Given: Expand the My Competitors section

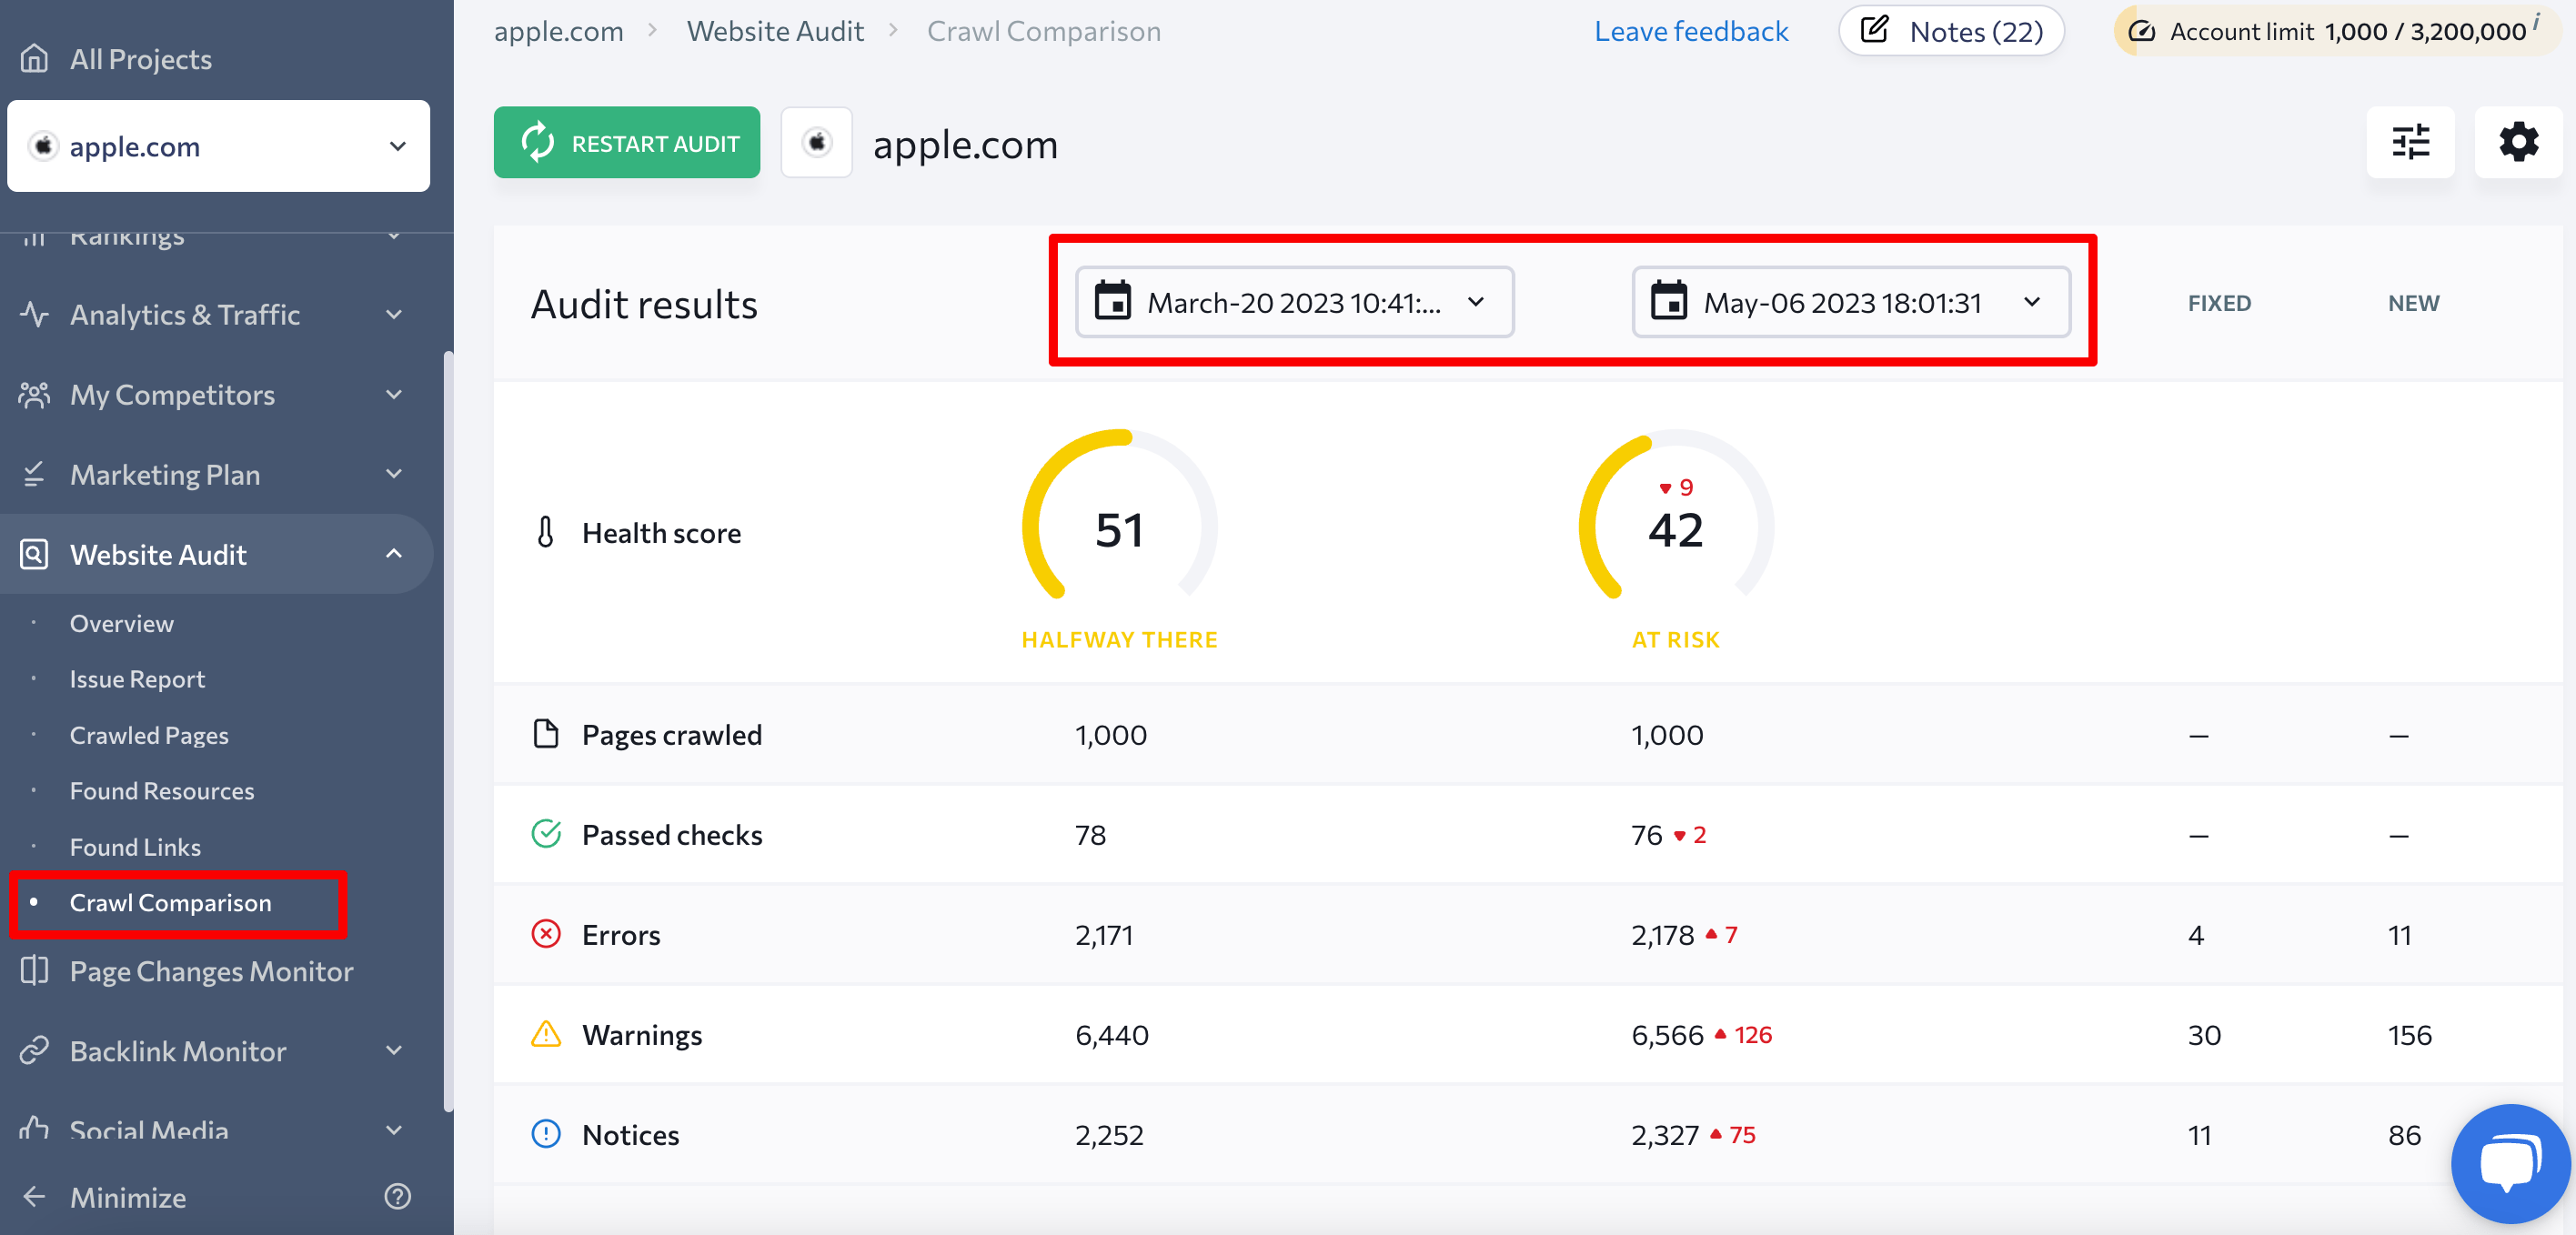Looking at the screenshot, I should (394, 394).
